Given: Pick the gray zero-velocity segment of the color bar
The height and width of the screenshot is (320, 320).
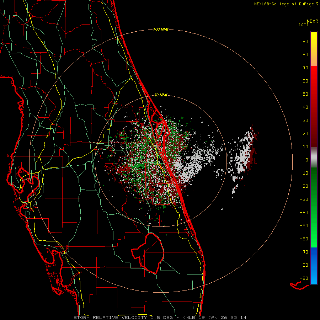Looking at the screenshot, I should (x=314, y=158).
